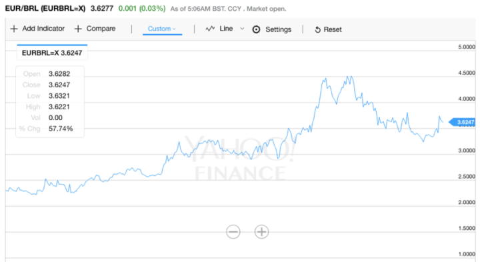
Task: Click the Low value 3.6321
Action: (x=59, y=96)
